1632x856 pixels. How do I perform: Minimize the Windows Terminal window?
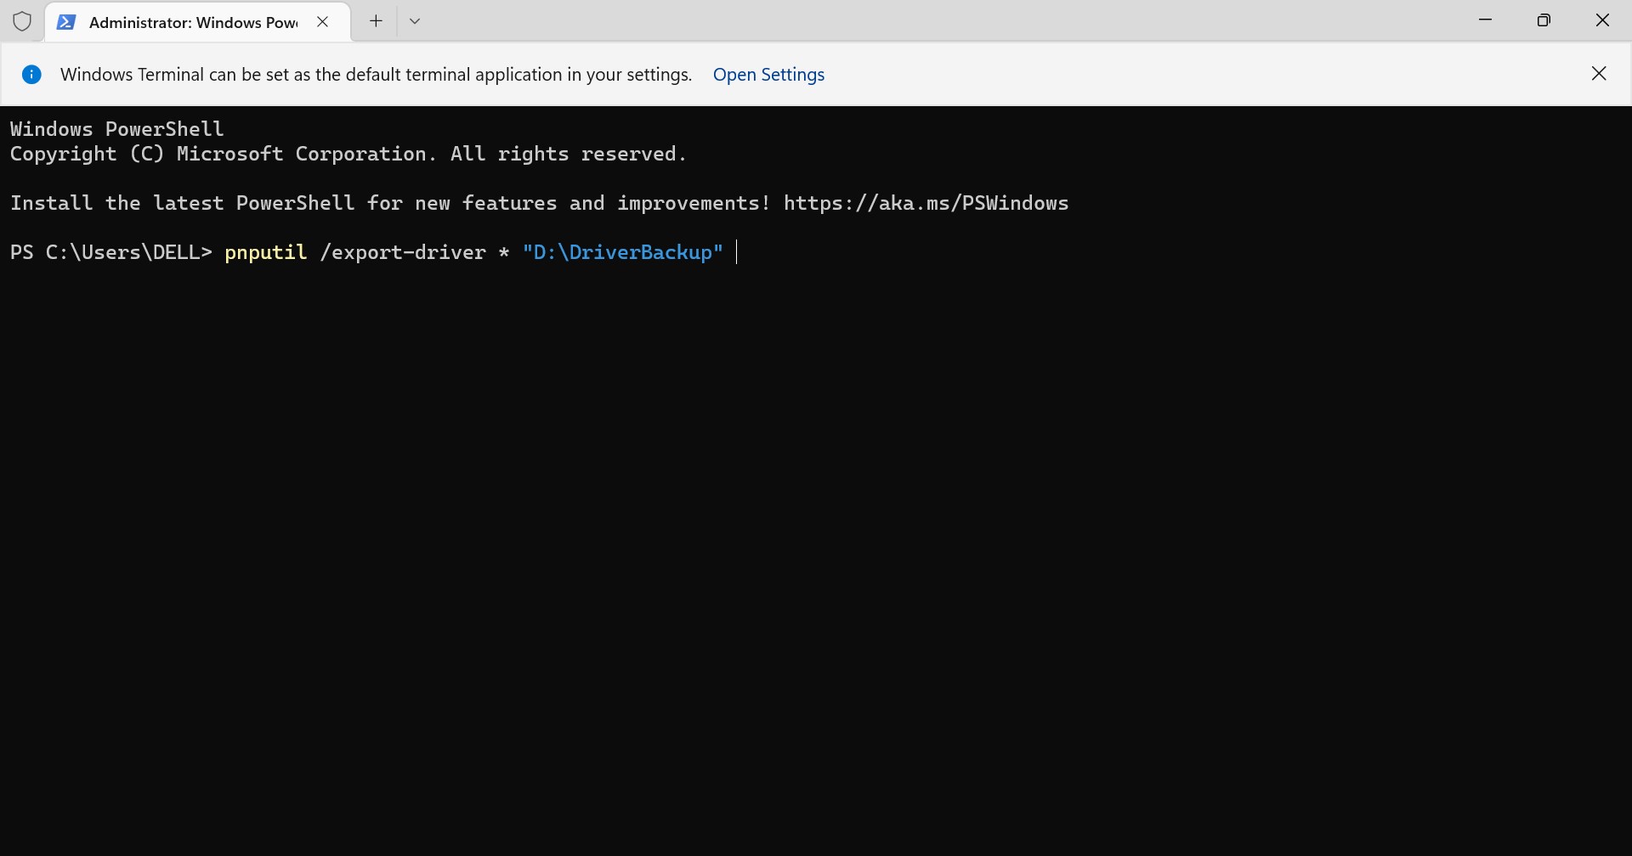coord(1486,20)
